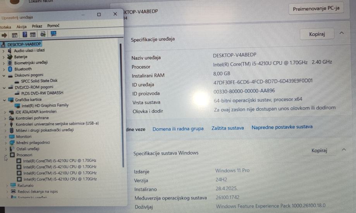Click the Procesori chip icon
Viewport: 356px width, 213px height.
tap(12, 155)
